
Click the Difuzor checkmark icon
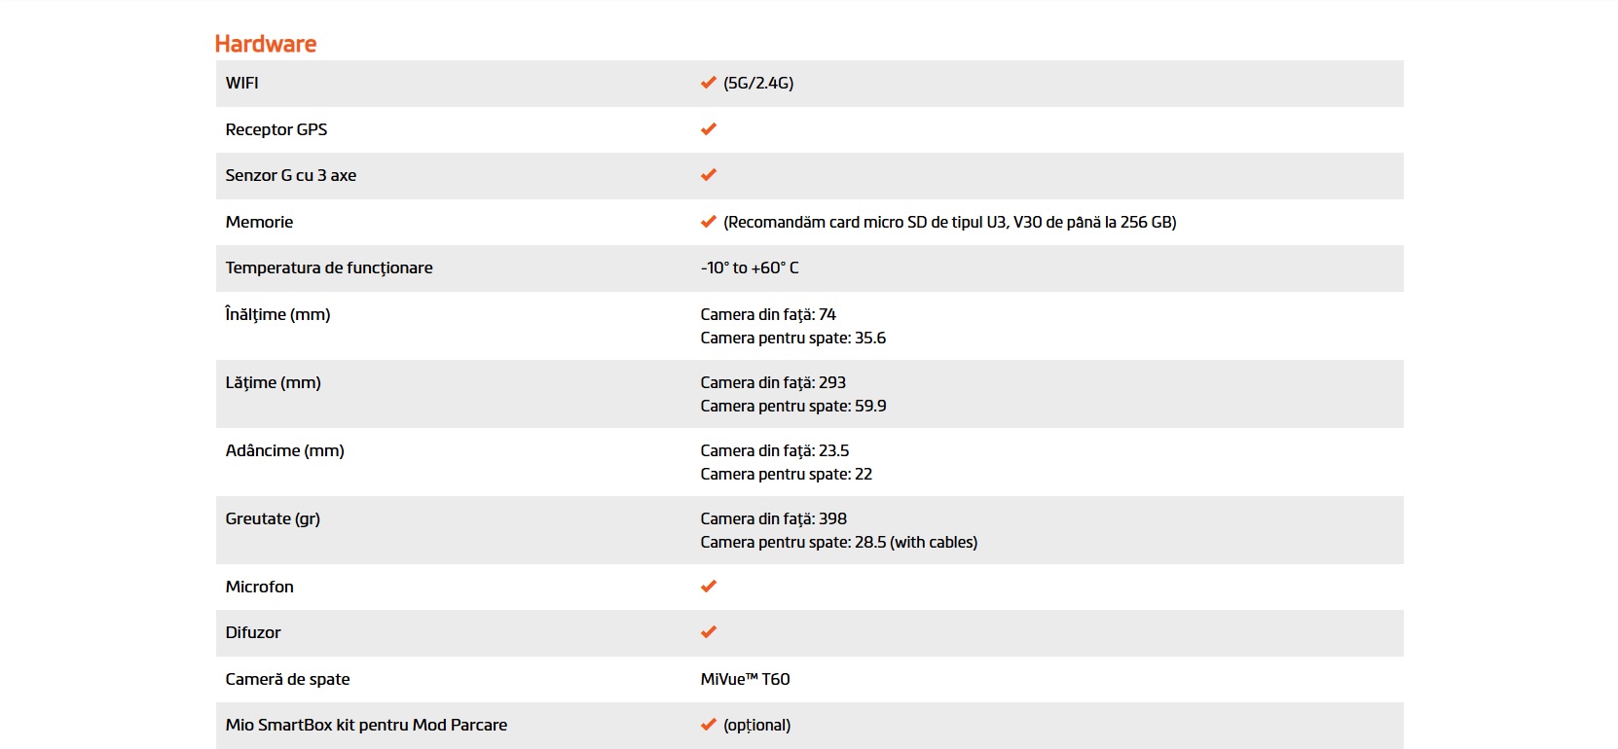[x=709, y=632]
